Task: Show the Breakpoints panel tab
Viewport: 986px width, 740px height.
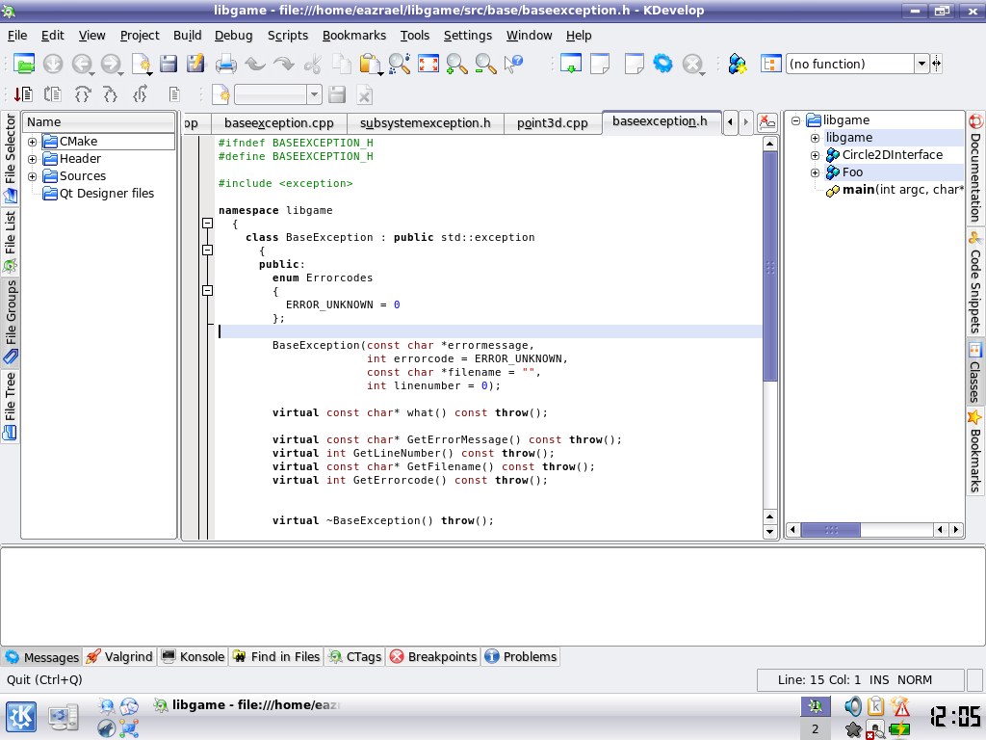Action: (x=433, y=657)
